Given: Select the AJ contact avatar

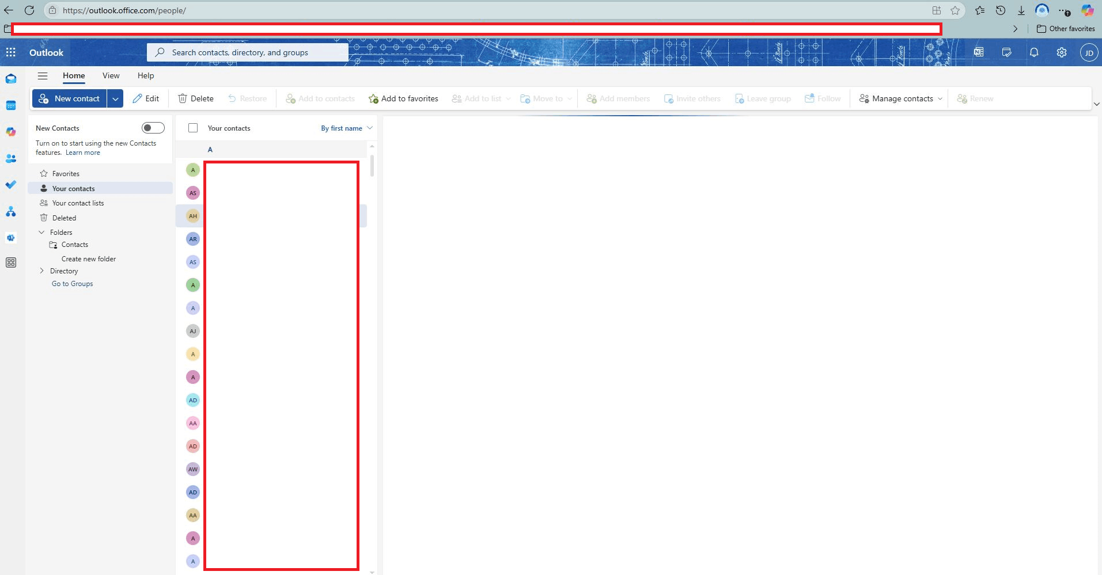Looking at the screenshot, I should tap(193, 331).
